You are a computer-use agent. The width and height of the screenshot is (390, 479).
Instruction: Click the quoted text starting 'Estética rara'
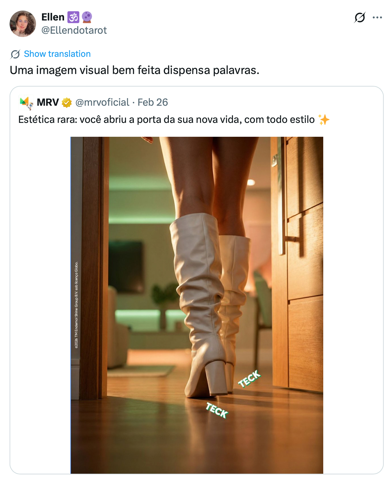point(166,120)
